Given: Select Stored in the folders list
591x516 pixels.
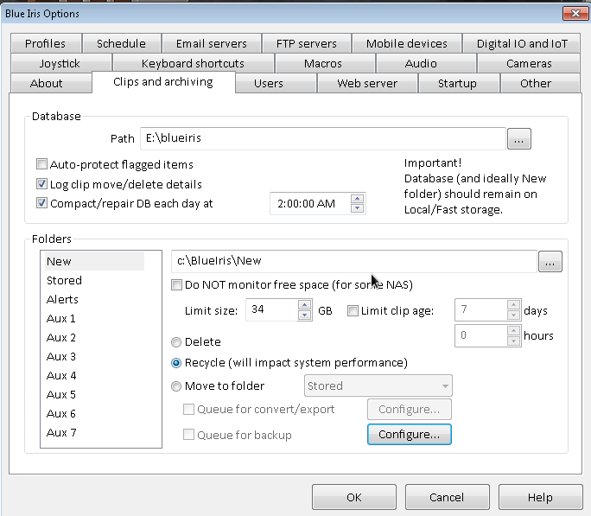Looking at the screenshot, I should tap(64, 280).
